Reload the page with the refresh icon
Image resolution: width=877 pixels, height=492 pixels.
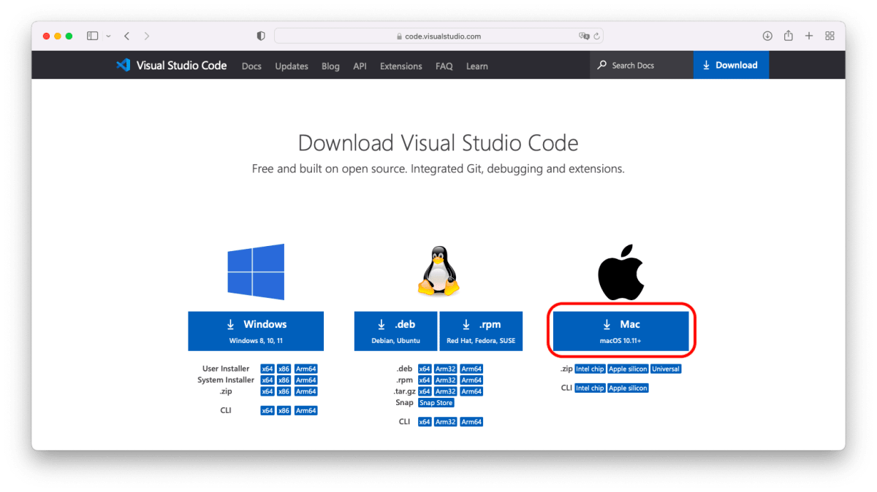pyautogui.click(x=596, y=36)
